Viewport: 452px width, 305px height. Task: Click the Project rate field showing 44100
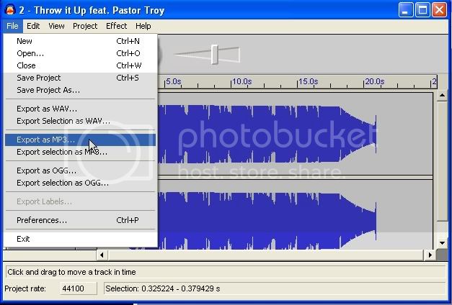pos(72,288)
